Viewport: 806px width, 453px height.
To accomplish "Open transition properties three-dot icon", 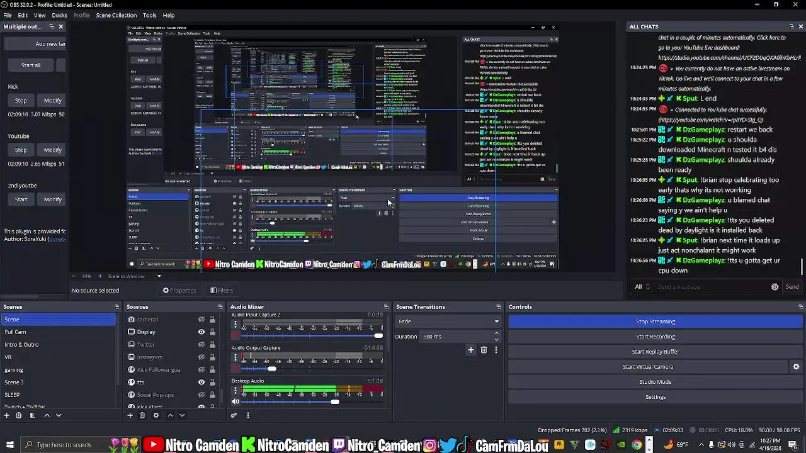I will 496,350.
